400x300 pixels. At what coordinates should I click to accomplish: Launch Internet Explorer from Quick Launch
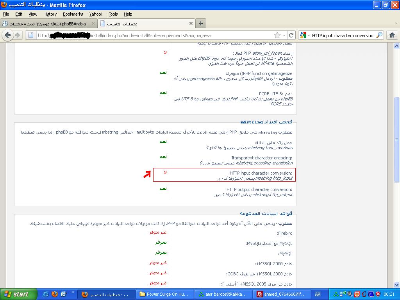[x=46, y=294]
